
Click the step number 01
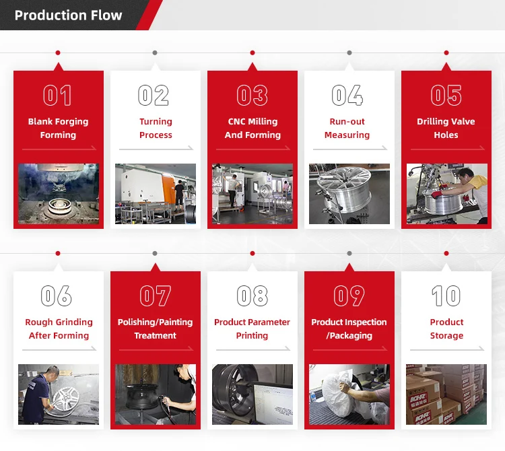[x=57, y=96]
